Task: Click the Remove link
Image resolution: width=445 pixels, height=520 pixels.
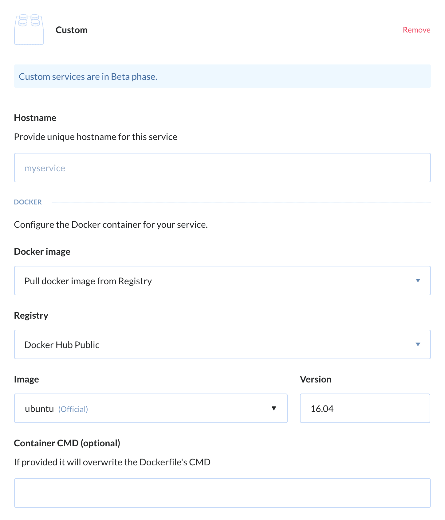Action: (x=416, y=30)
